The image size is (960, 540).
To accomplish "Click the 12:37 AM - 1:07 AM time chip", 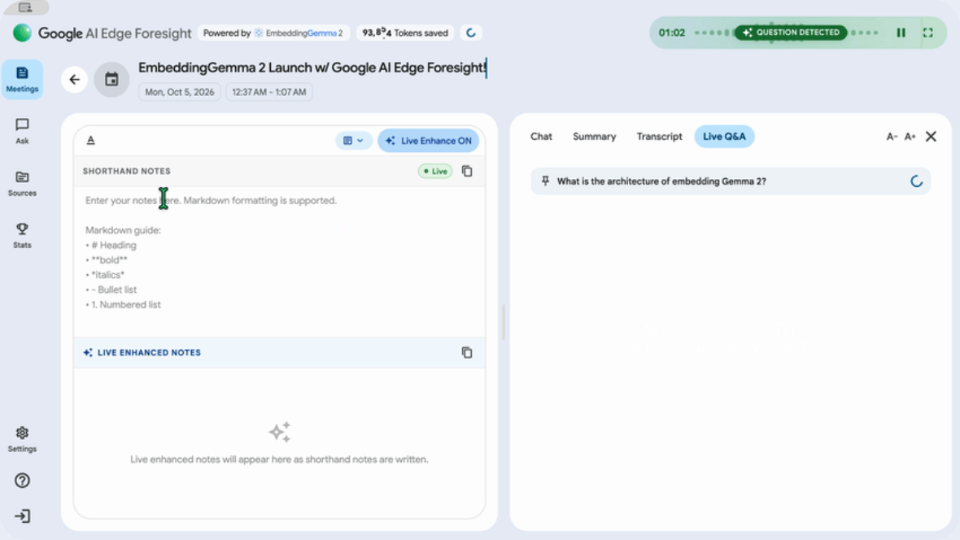I will click(x=268, y=92).
